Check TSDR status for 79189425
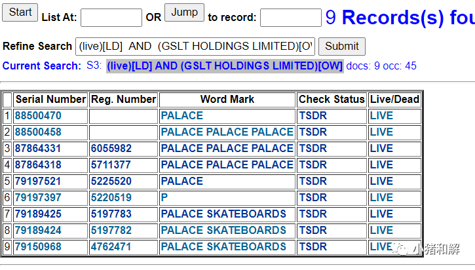Screen dimensions: 475x270 [313, 214]
